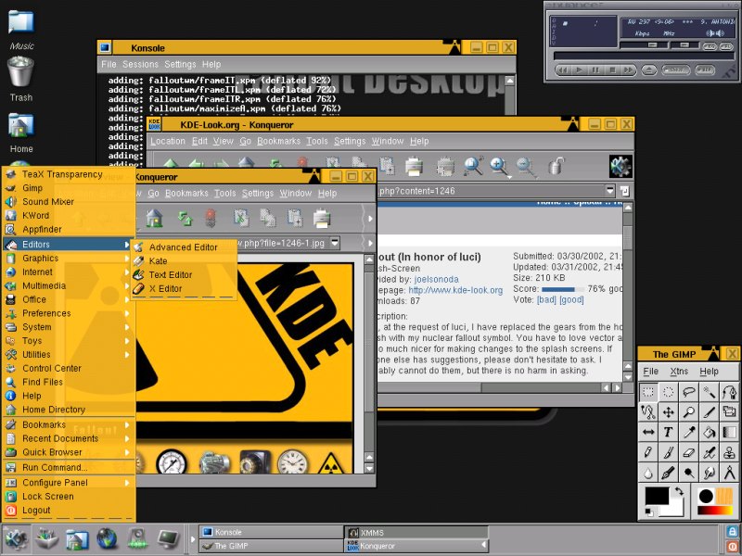Select GIMP bezier paths tool
Image resolution: width=742 pixels, height=556 pixels.
(729, 392)
